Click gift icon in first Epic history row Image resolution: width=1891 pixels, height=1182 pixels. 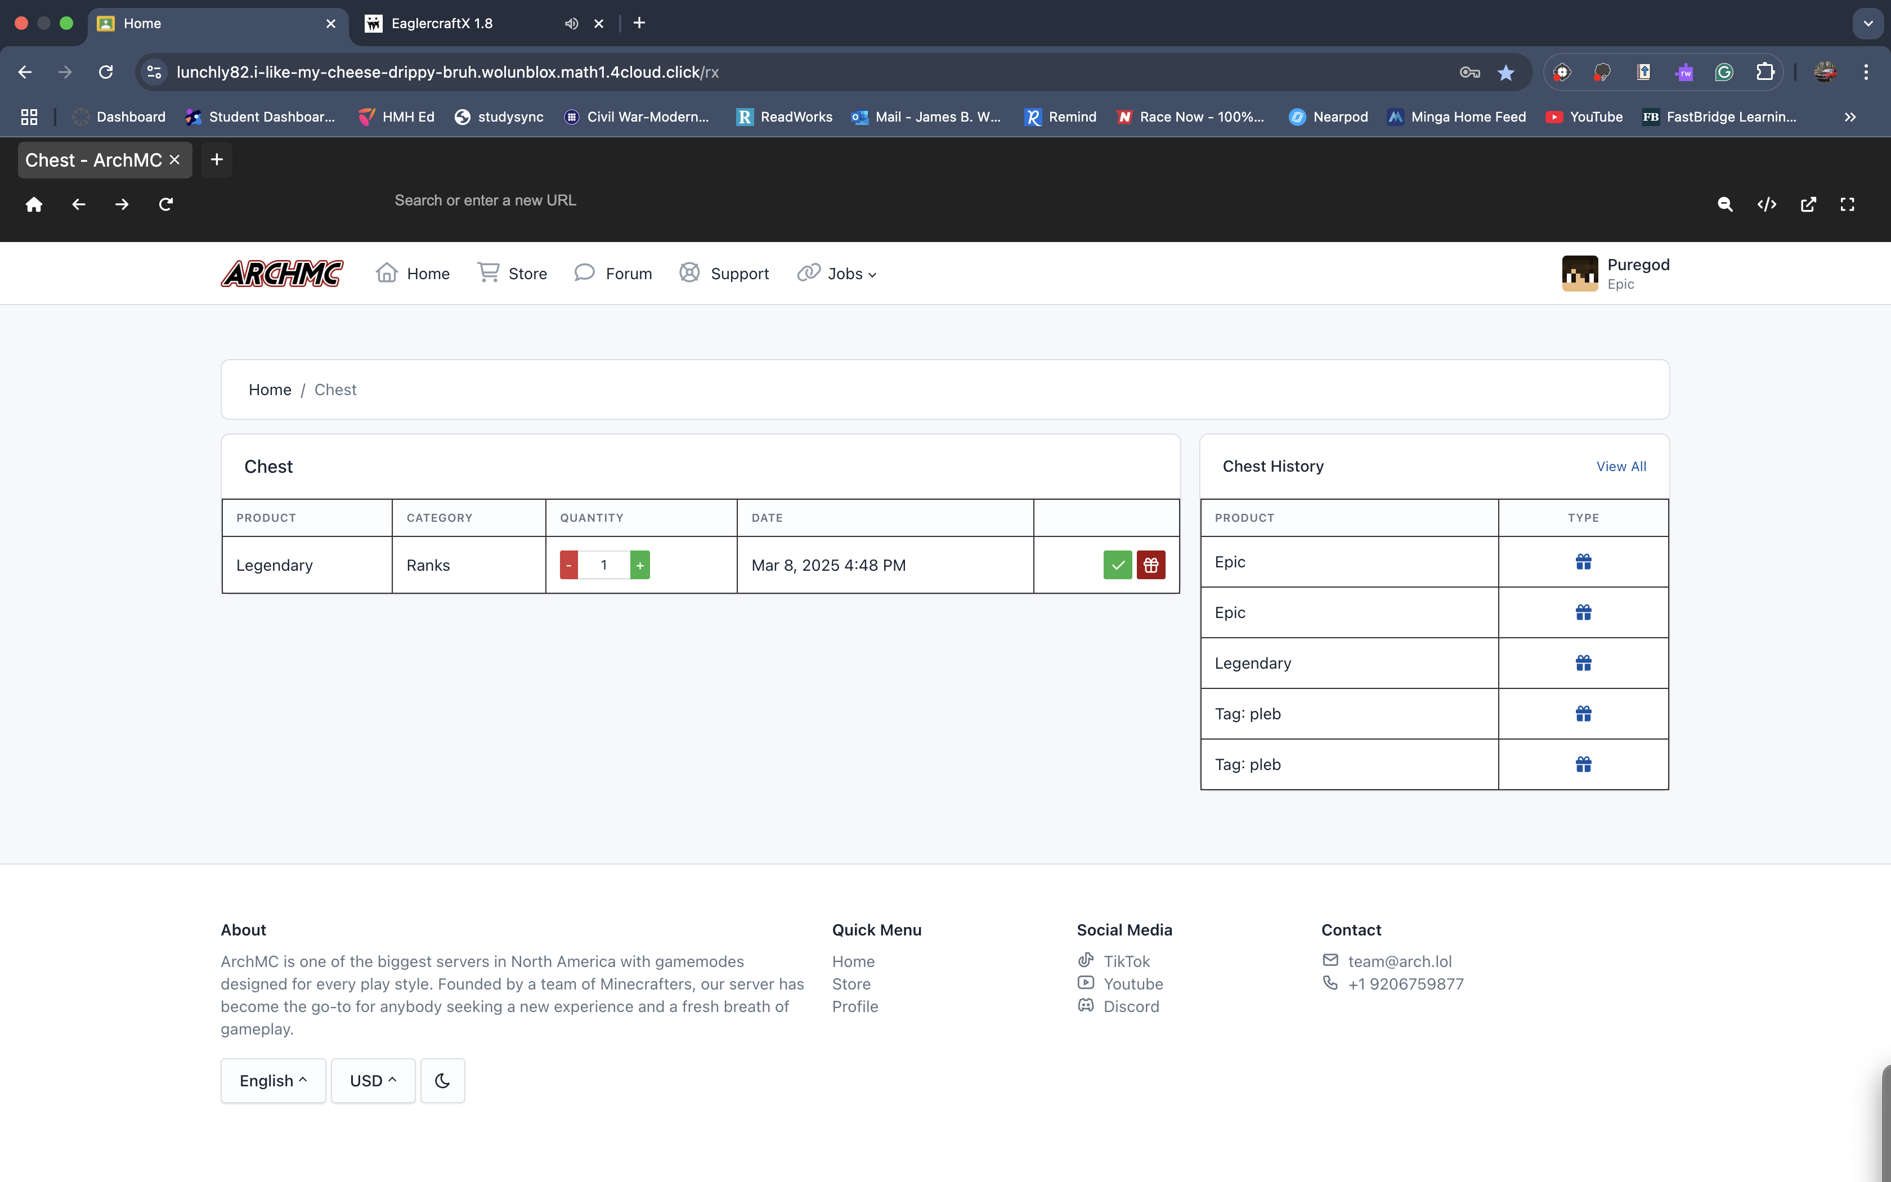pyautogui.click(x=1583, y=561)
